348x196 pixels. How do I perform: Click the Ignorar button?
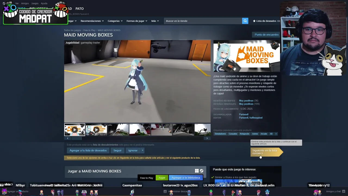click(133, 150)
